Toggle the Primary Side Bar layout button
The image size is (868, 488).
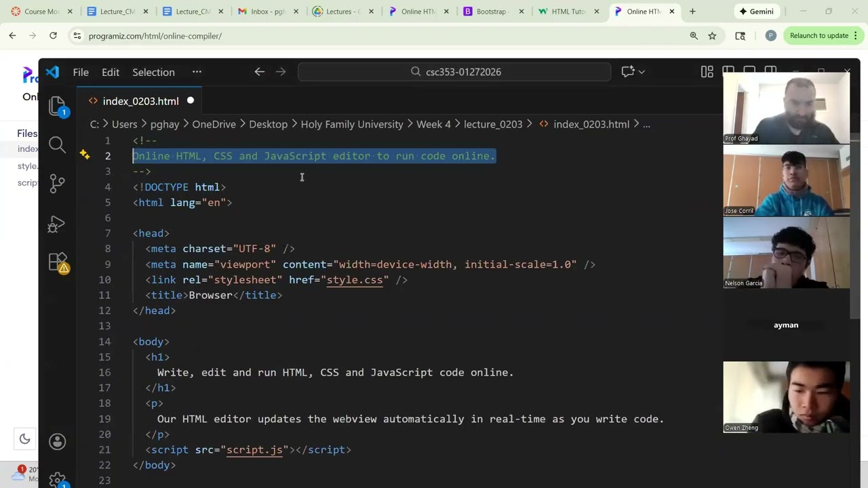[728, 72]
